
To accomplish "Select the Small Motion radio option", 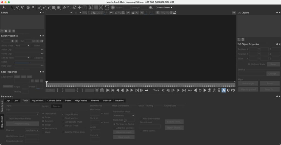I will pyautogui.click(x=63, y=118).
